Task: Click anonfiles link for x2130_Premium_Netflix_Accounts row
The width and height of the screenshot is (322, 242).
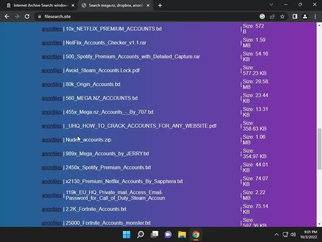Action: click(x=52, y=181)
